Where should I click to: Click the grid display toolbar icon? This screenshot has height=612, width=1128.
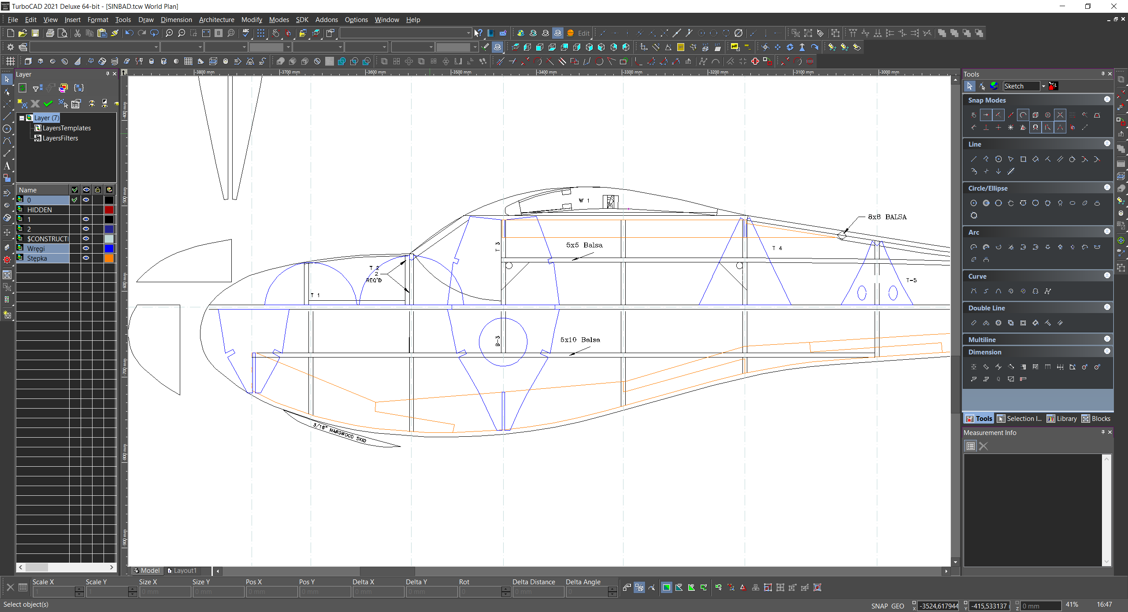(x=260, y=33)
